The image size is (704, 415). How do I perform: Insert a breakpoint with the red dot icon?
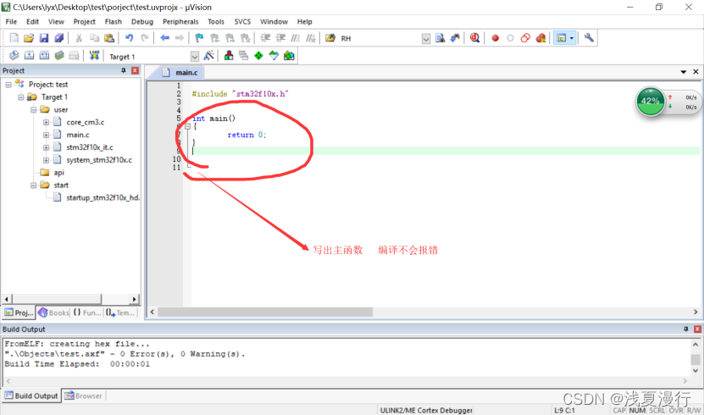[x=496, y=38]
